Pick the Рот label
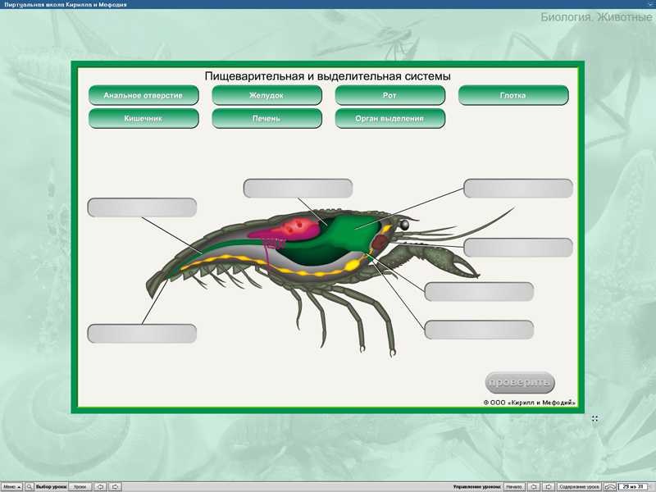This screenshot has height=492, width=656. tap(389, 95)
